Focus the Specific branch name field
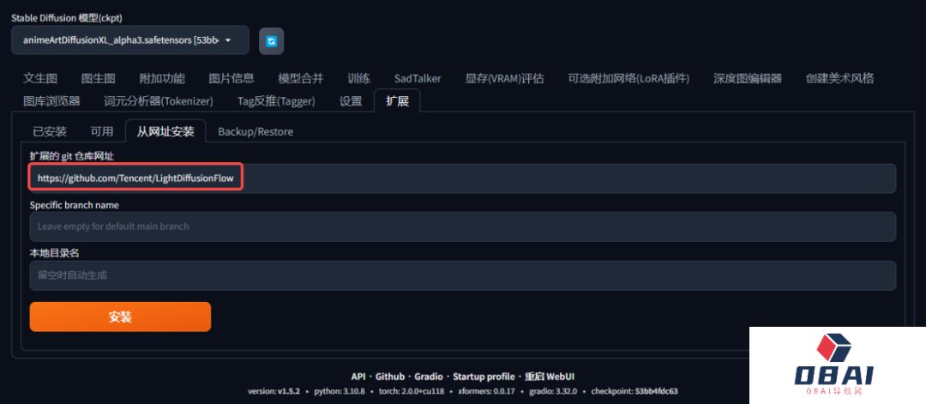The height and width of the screenshot is (404, 926). click(x=462, y=226)
